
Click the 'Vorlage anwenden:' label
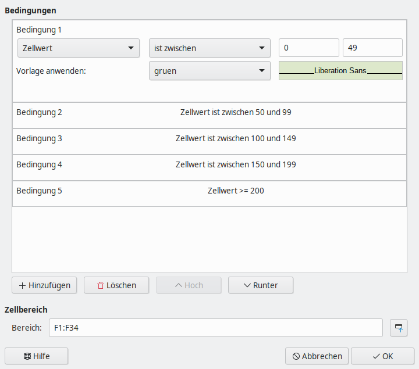point(51,71)
